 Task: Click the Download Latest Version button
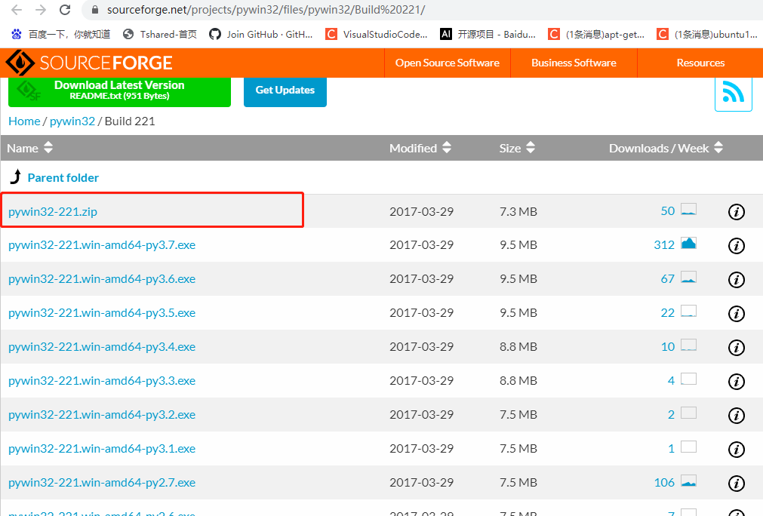point(119,88)
